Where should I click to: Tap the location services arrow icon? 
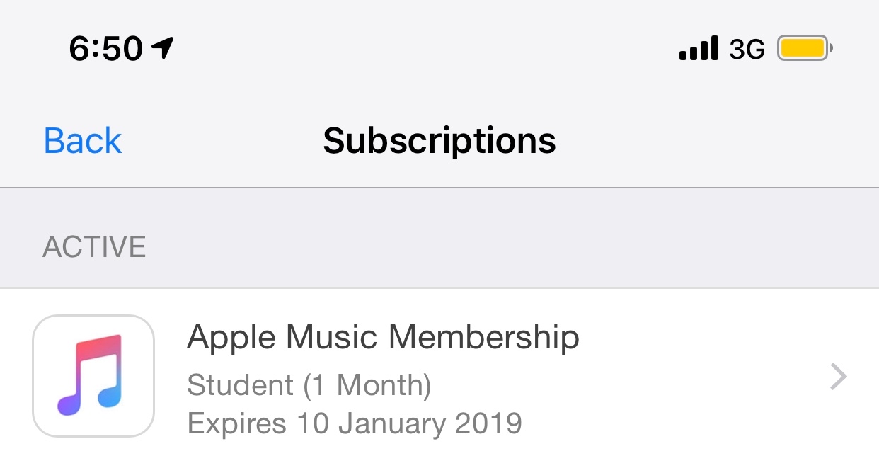[x=163, y=48]
